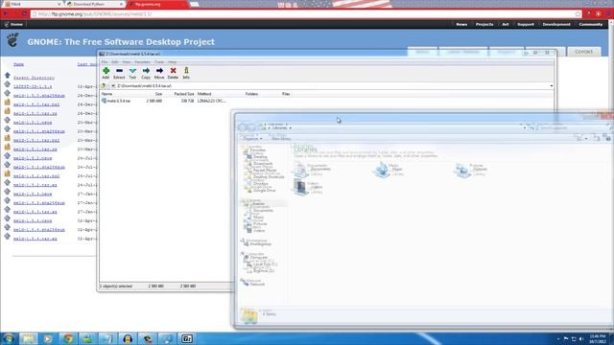Open the Art link in GNOME navigation
The image size is (614, 345).
506,24
